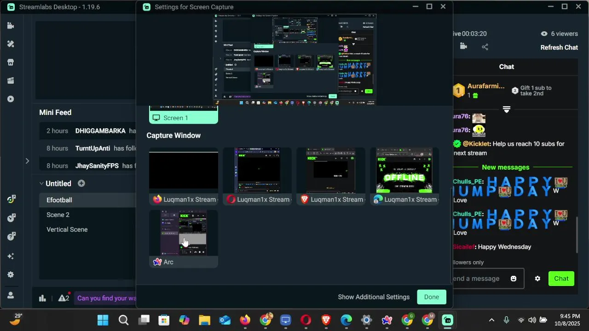The height and width of the screenshot is (331, 589).
Task: Open Brave browser from the taskbar
Action: [326, 320]
